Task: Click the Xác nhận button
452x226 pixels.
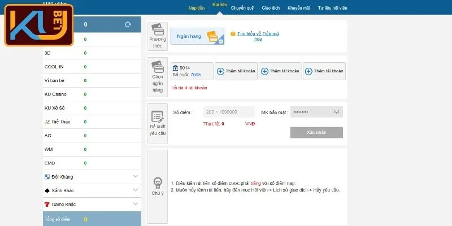Action: click(316, 133)
